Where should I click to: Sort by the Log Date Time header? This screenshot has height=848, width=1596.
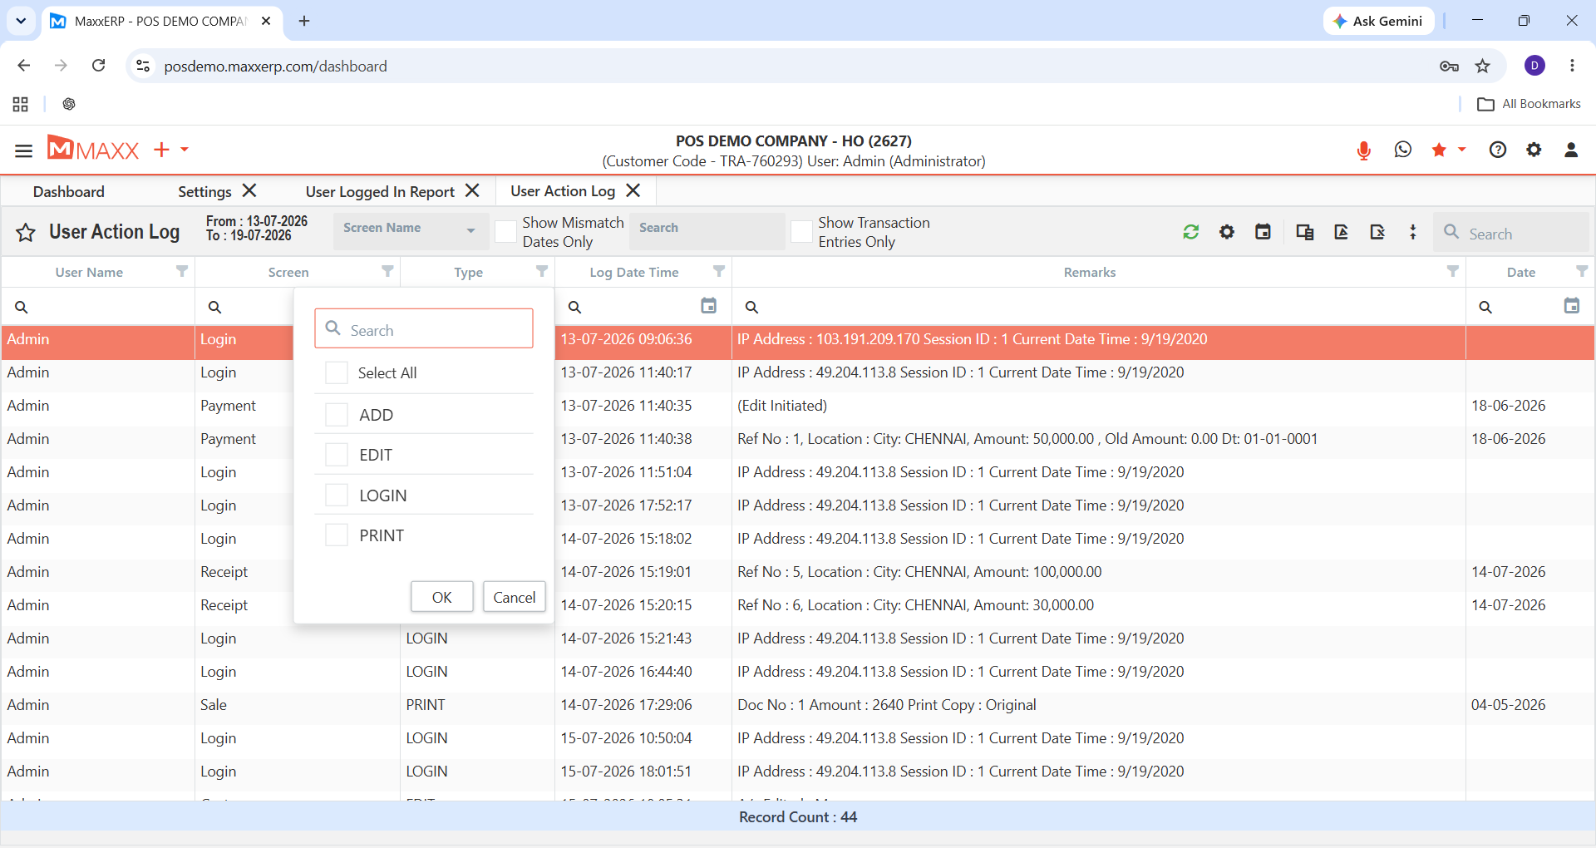click(x=634, y=272)
